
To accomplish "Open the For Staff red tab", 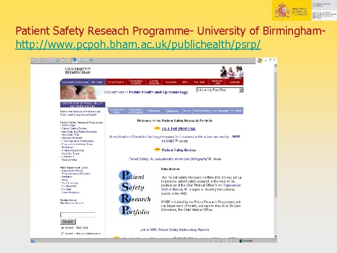I will point(199,82).
